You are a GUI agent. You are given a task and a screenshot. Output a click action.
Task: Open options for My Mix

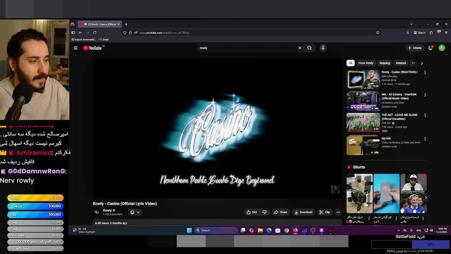(425, 139)
